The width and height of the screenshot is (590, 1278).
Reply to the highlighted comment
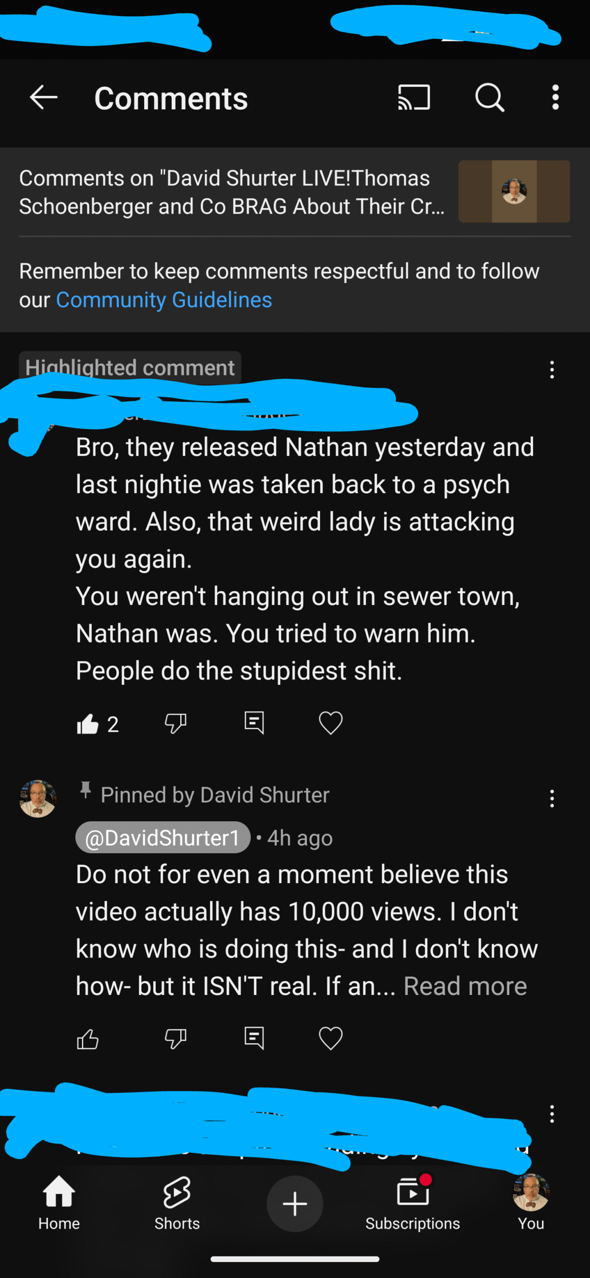(254, 723)
